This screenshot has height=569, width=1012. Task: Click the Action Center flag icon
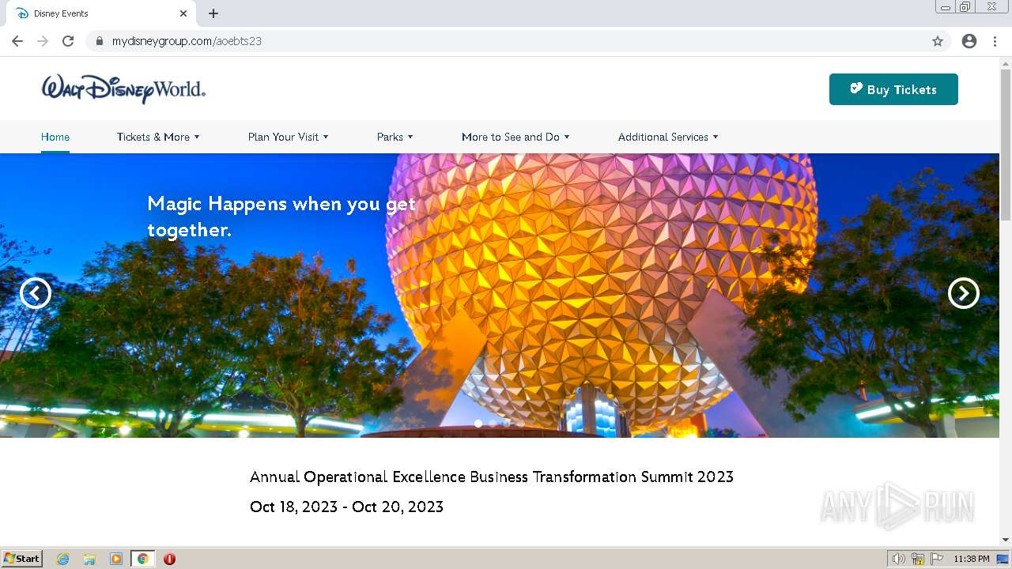(x=937, y=559)
